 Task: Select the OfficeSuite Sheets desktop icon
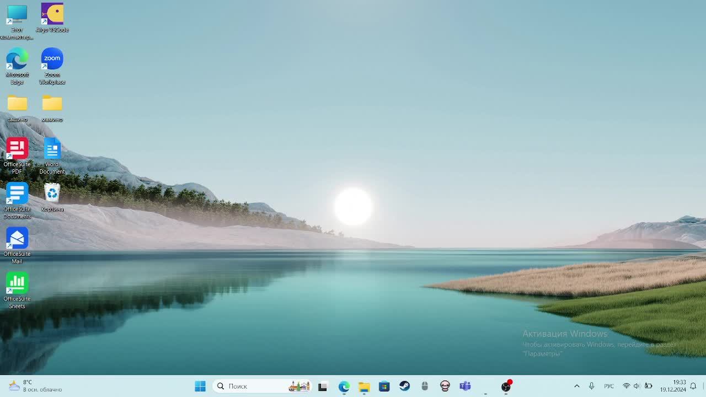(x=17, y=290)
